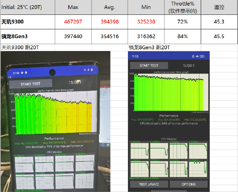Click the gear icon next to the 17:30 clock
Screen dimensions: 238x192
[x=22, y=73]
